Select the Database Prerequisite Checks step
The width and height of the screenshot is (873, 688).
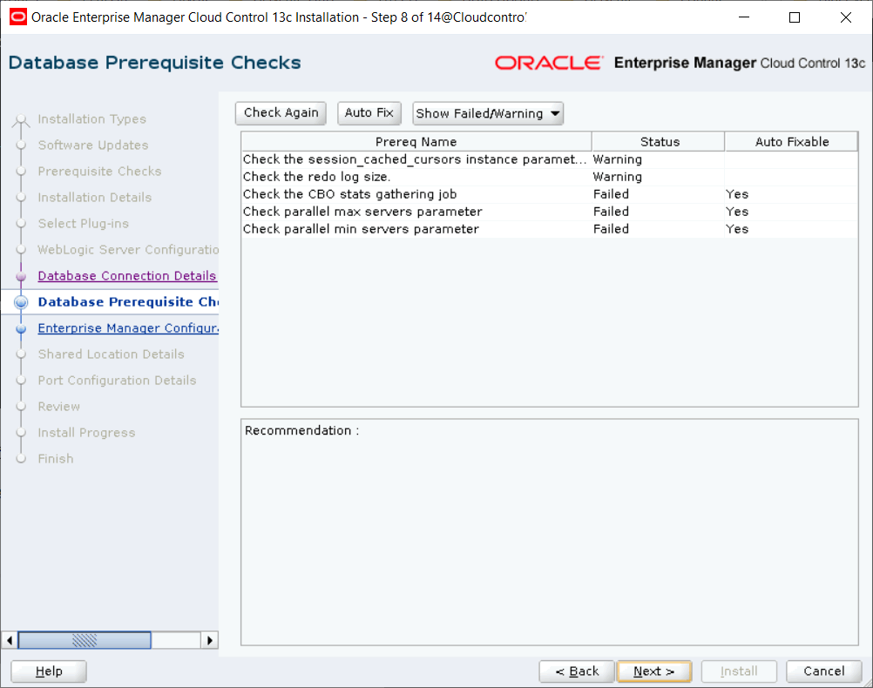click(x=128, y=301)
